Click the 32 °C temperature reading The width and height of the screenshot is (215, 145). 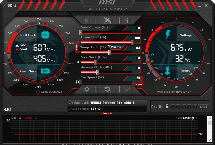[x=183, y=59]
